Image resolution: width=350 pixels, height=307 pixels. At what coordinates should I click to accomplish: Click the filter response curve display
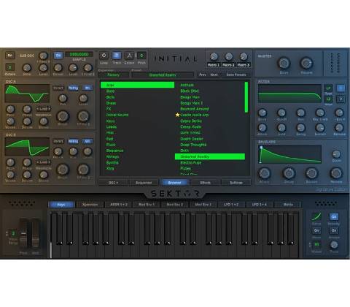point(289,94)
